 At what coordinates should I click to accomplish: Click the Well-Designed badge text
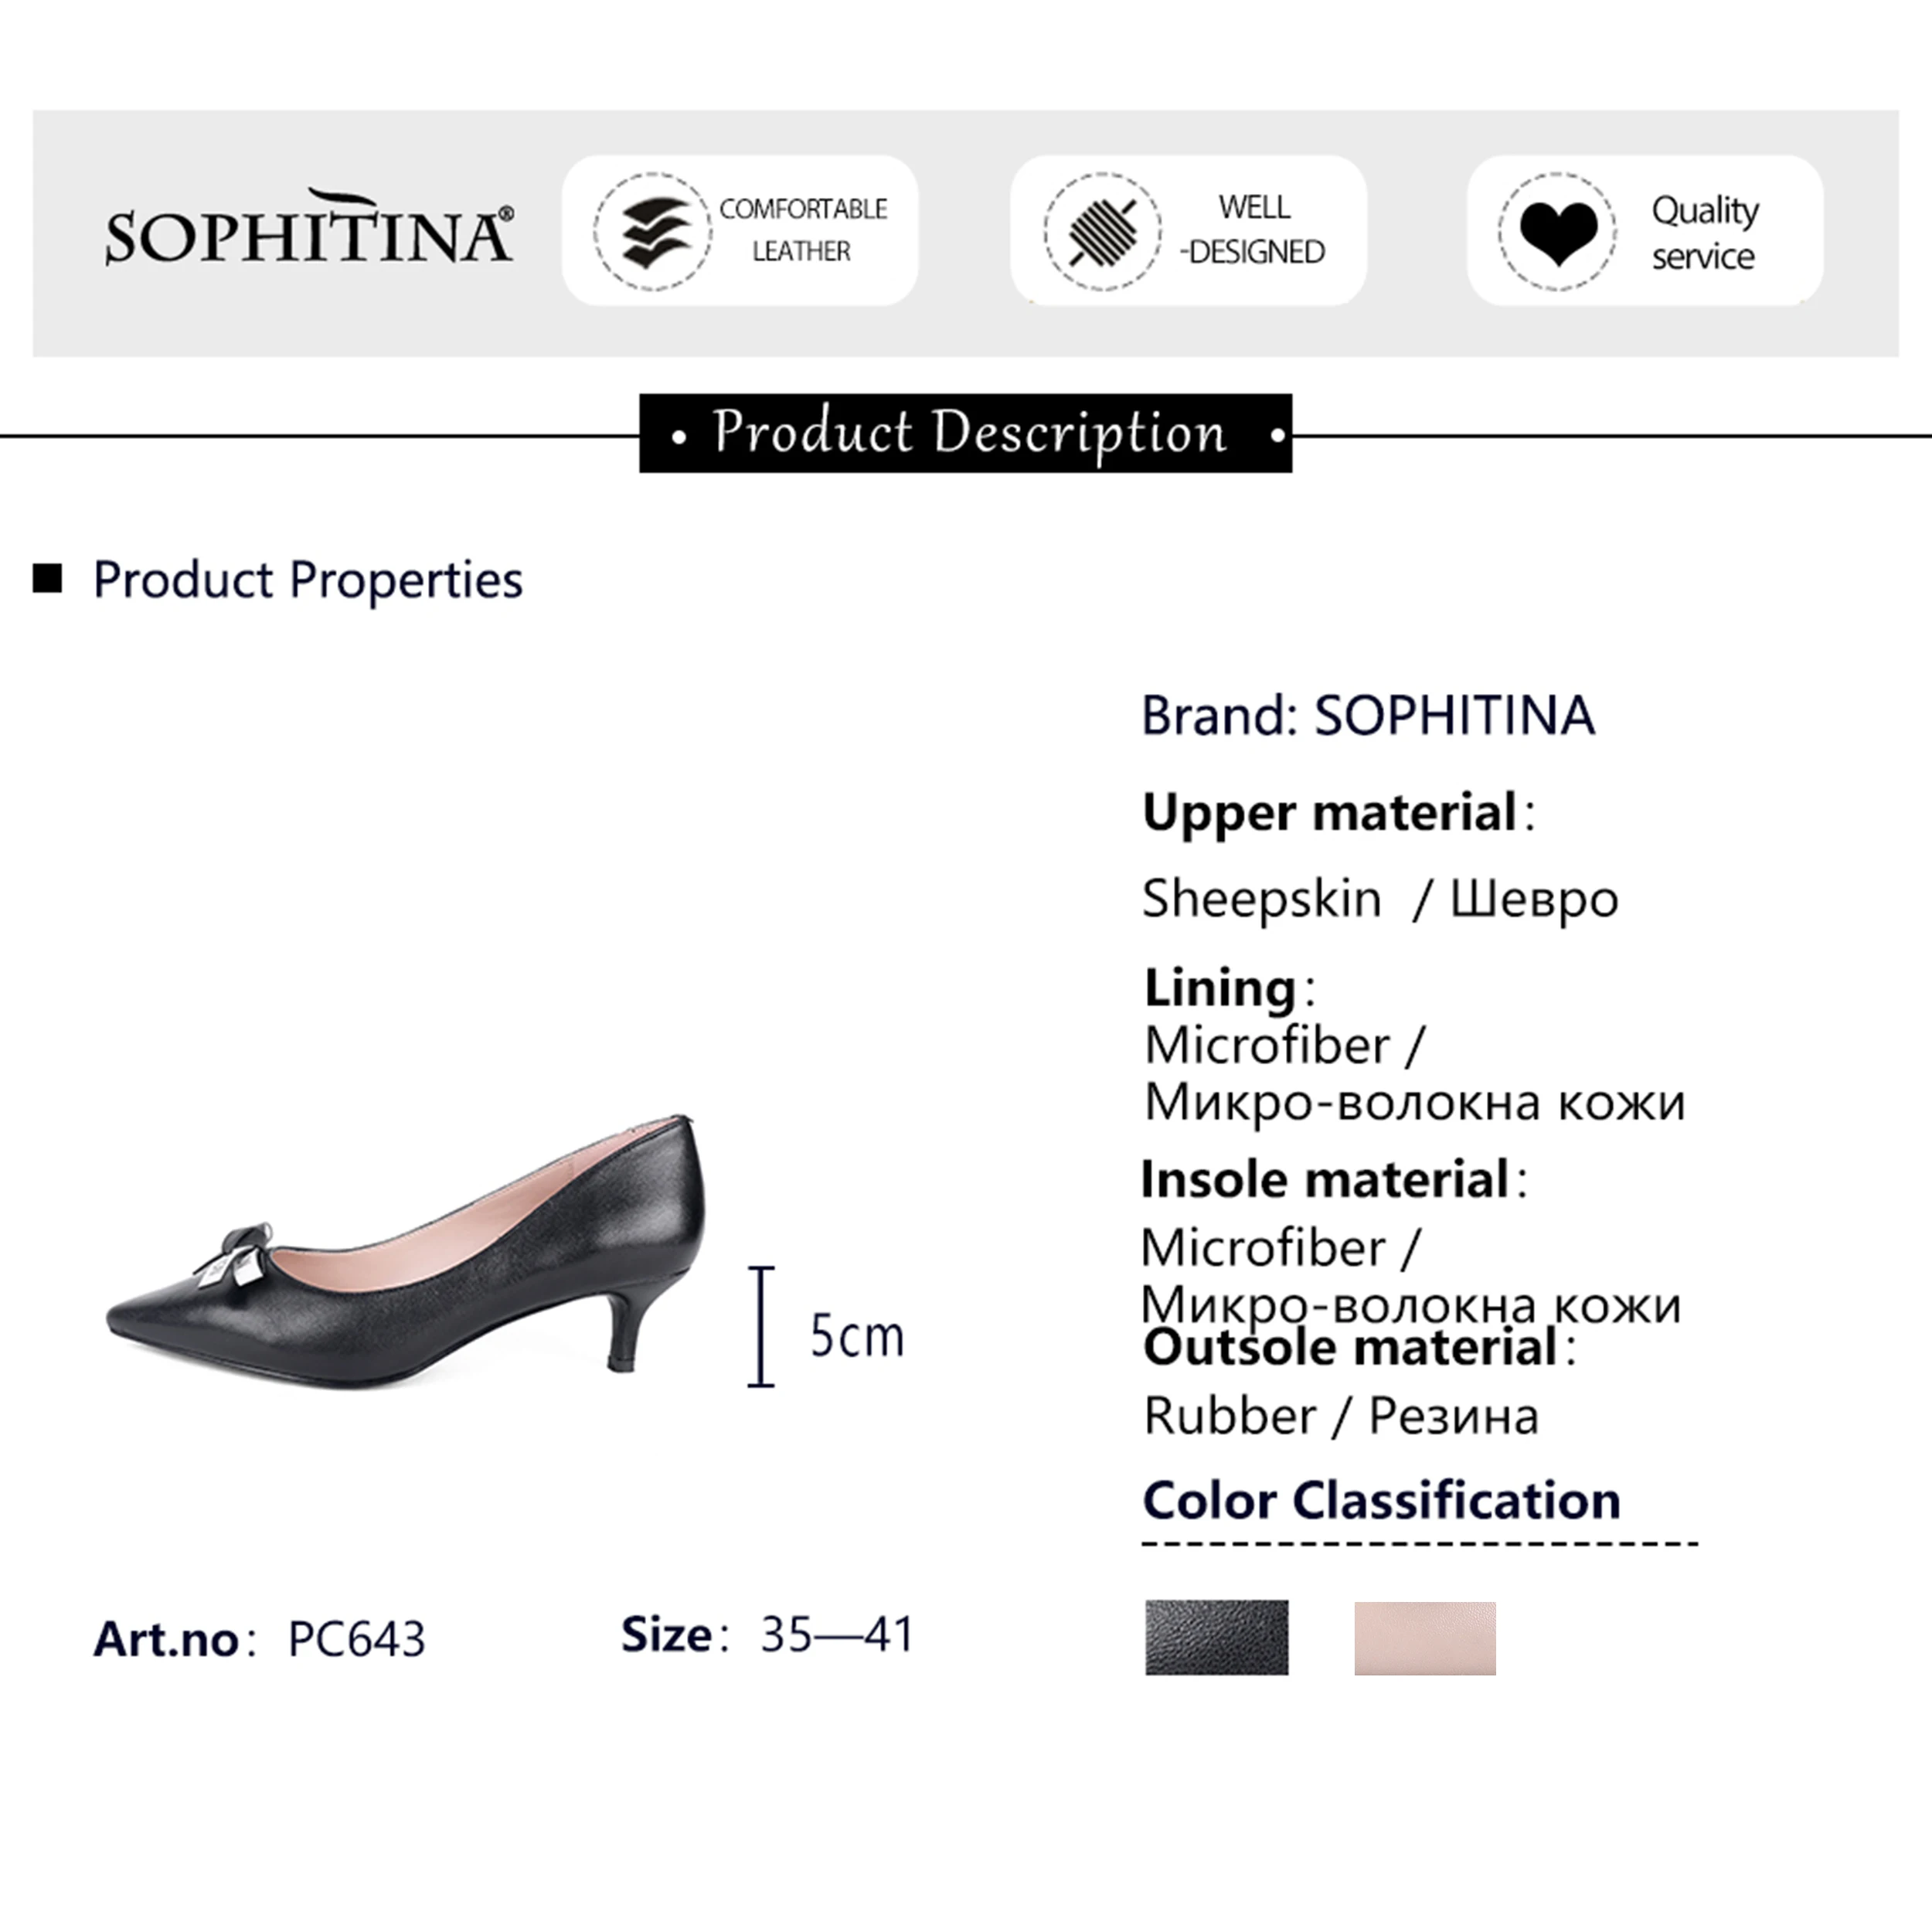tap(1253, 230)
